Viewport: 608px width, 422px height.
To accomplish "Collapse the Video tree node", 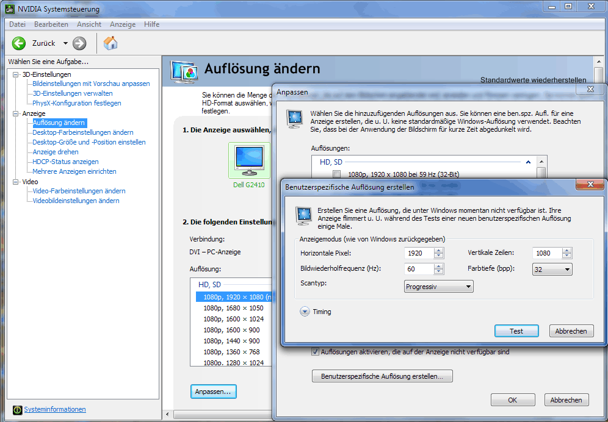I will (x=16, y=182).
